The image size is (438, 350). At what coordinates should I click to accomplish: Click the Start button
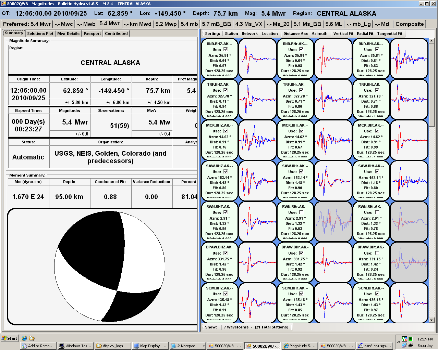tap(10, 338)
